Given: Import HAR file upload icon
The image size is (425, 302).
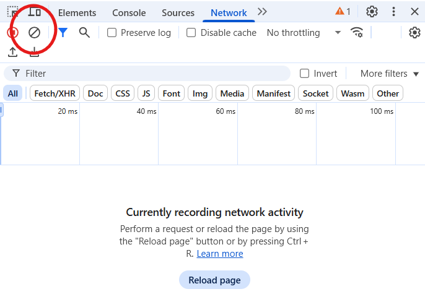Looking at the screenshot, I should (x=12, y=53).
